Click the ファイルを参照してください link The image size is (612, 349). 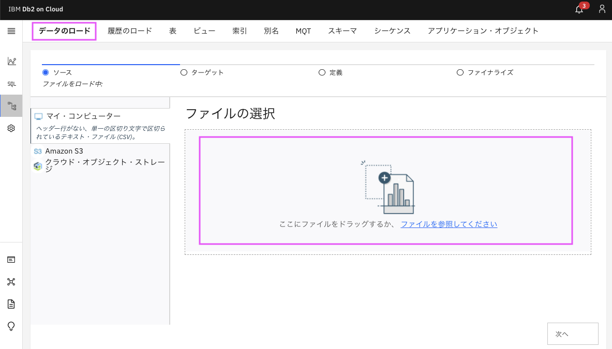pos(449,224)
